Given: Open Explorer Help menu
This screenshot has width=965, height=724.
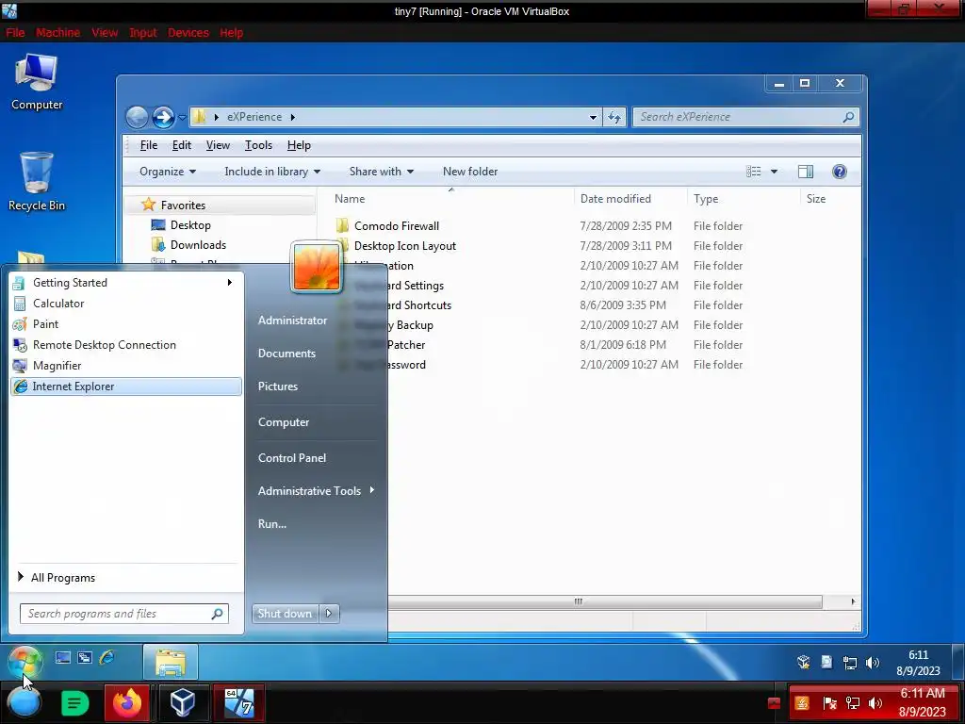Looking at the screenshot, I should point(299,145).
